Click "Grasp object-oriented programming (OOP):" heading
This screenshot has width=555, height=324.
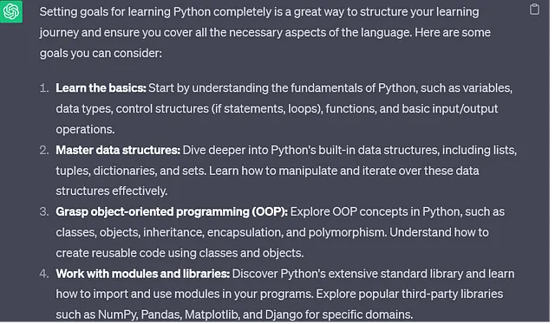(172, 211)
